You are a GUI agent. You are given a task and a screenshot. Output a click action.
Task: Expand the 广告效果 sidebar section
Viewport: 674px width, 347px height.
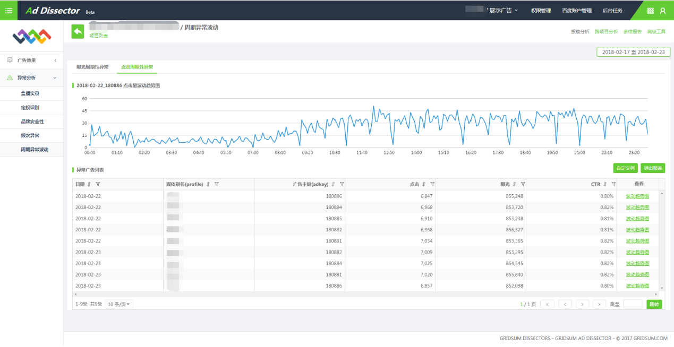(x=31, y=60)
